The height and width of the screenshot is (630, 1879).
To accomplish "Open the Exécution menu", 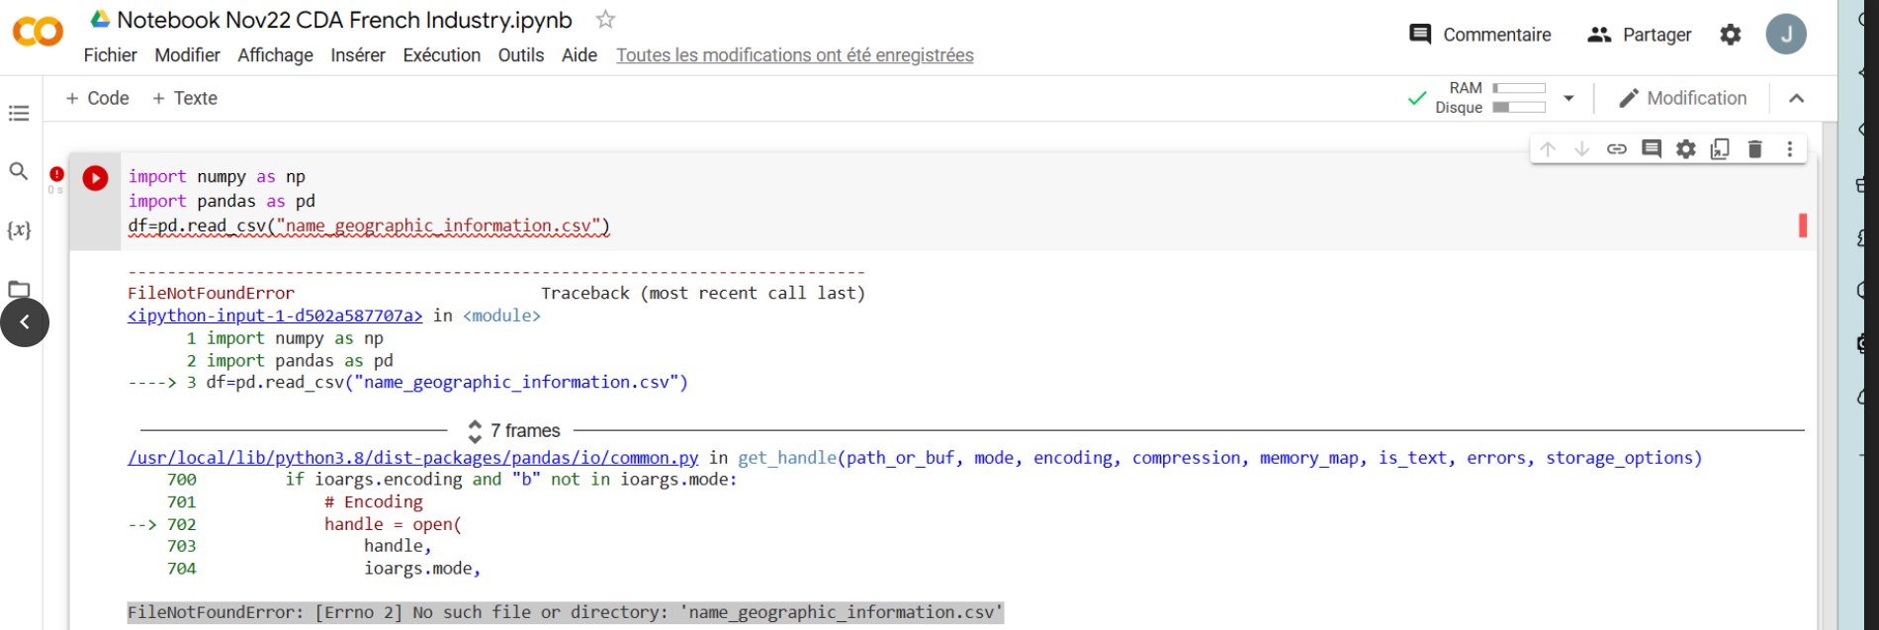I will [441, 55].
